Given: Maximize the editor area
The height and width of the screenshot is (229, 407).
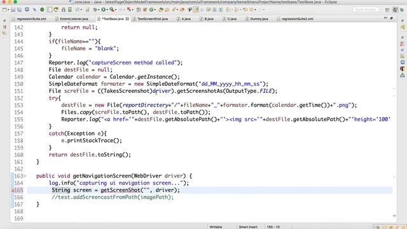Looking at the screenshot, I should pos(392,18).
